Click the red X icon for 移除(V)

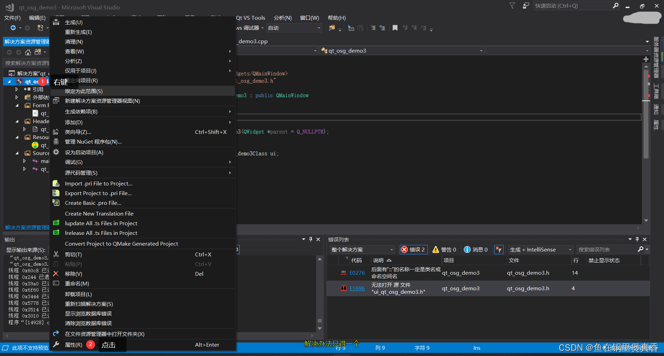(56, 274)
